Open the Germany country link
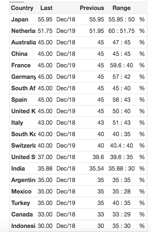Image resolution: width=151 pixels, height=232 pixels. (x=24, y=77)
